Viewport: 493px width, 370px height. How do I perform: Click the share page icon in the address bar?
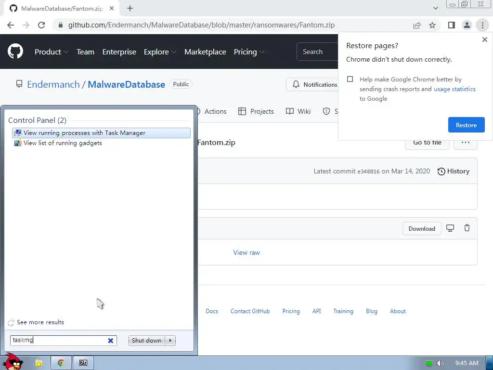417,25
